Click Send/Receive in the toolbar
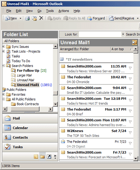140x170 pixels. coord(121,18)
